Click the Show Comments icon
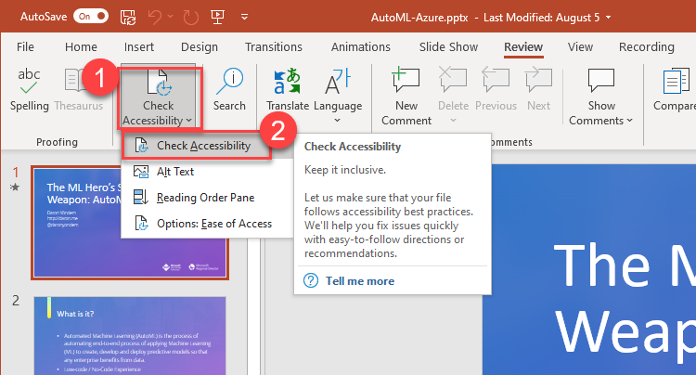 click(x=601, y=81)
